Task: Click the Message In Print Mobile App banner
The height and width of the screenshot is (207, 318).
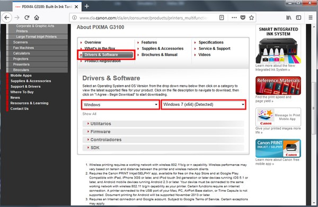Action: click(278, 117)
